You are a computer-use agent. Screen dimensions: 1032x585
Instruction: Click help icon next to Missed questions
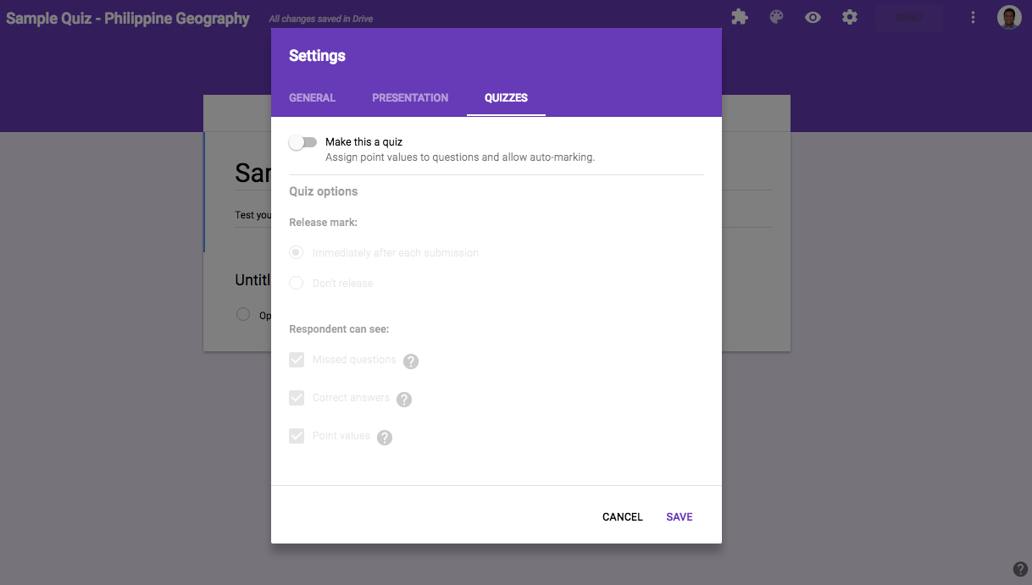pyautogui.click(x=411, y=361)
